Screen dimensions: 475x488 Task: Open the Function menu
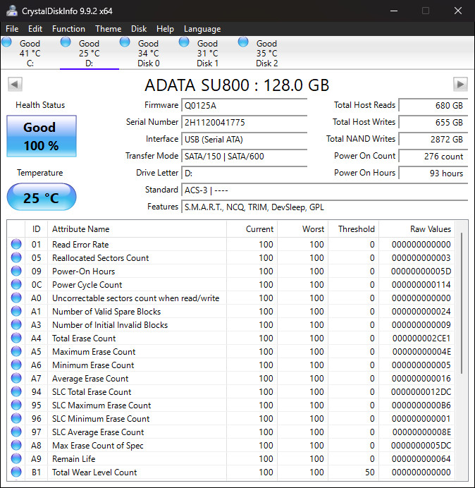(x=69, y=29)
